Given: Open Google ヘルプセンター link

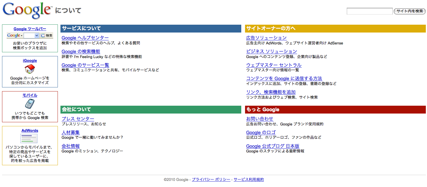Looking at the screenshot, I should (x=85, y=38).
